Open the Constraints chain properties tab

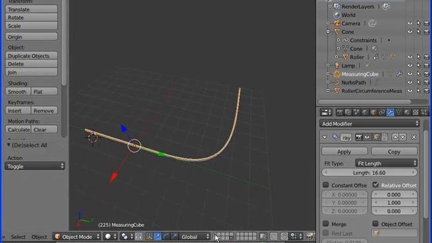pyautogui.click(x=381, y=113)
